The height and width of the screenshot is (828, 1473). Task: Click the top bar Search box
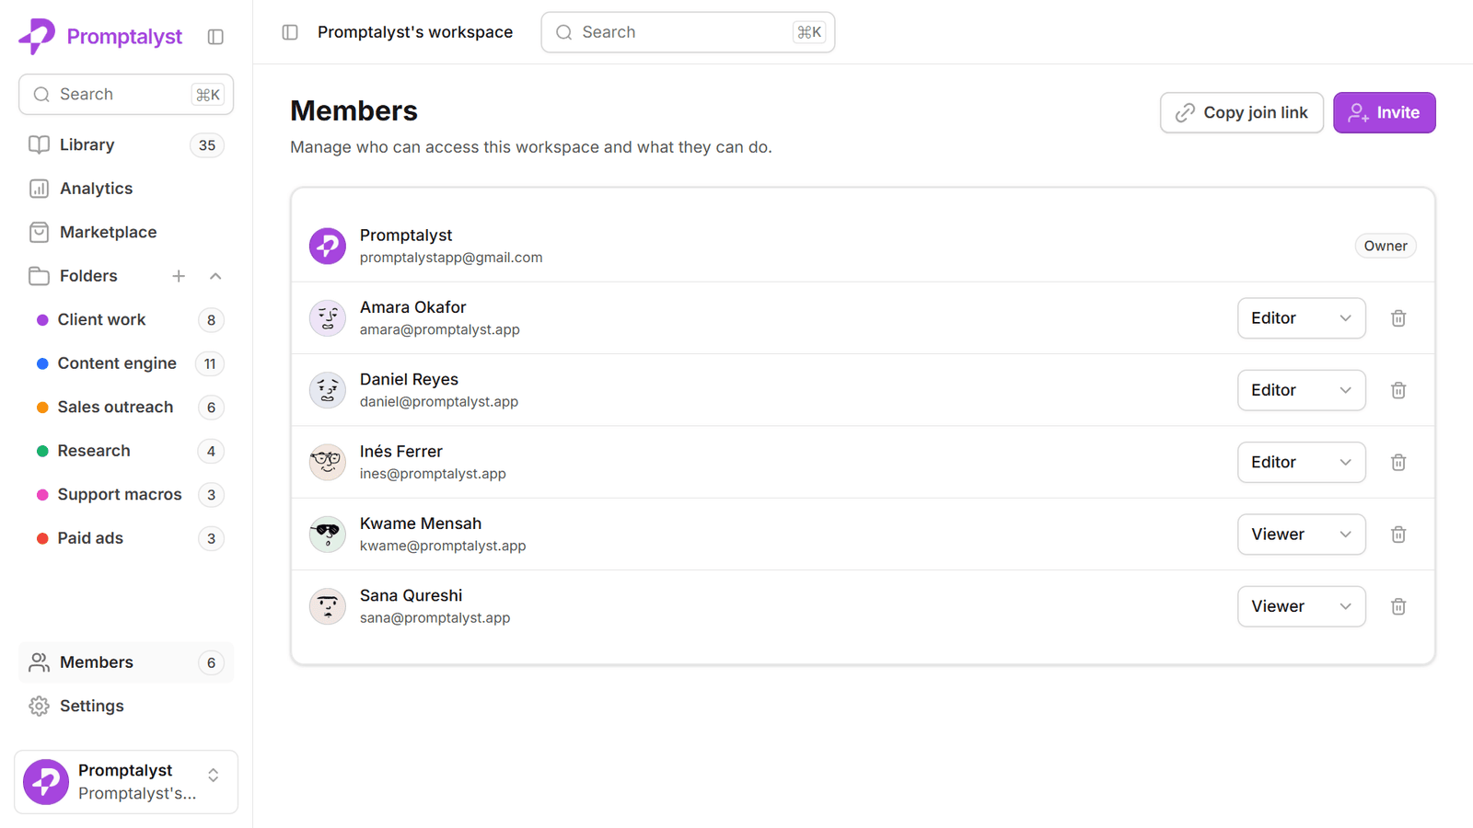coord(688,32)
